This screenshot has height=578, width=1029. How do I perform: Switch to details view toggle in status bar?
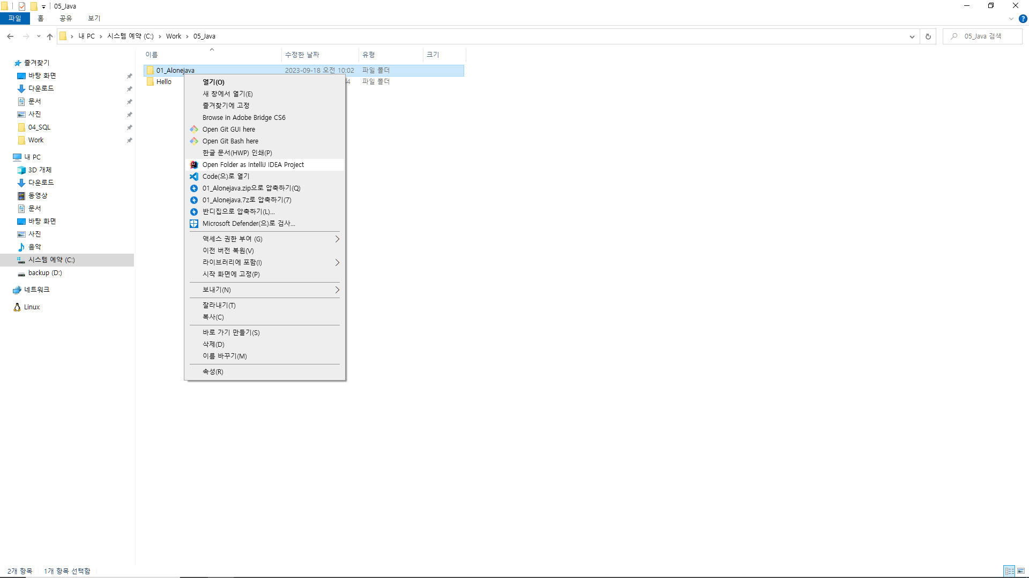click(1009, 571)
